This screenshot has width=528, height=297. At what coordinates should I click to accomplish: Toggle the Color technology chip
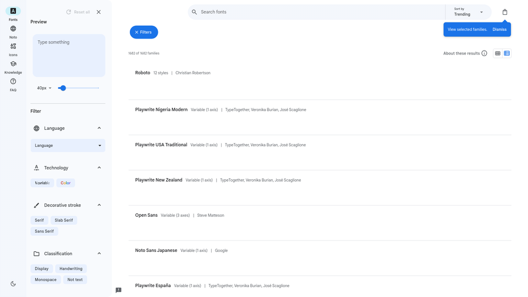[x=65, y=183]
